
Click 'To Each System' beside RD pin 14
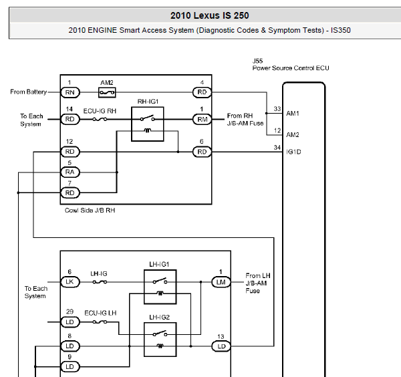pos(31,120)
